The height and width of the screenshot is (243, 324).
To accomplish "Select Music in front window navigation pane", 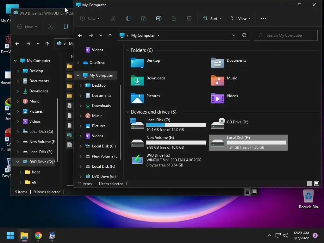I will tap(94, 116).
